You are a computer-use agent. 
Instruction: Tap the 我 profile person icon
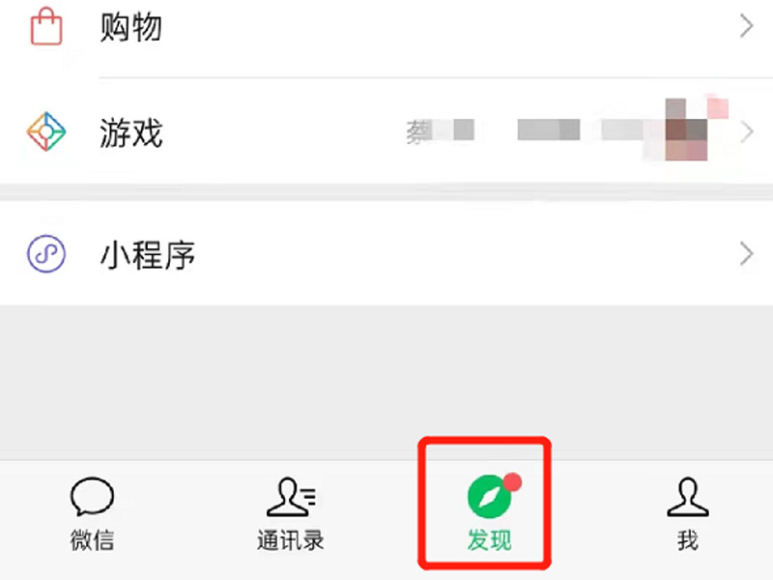point(688,497)
